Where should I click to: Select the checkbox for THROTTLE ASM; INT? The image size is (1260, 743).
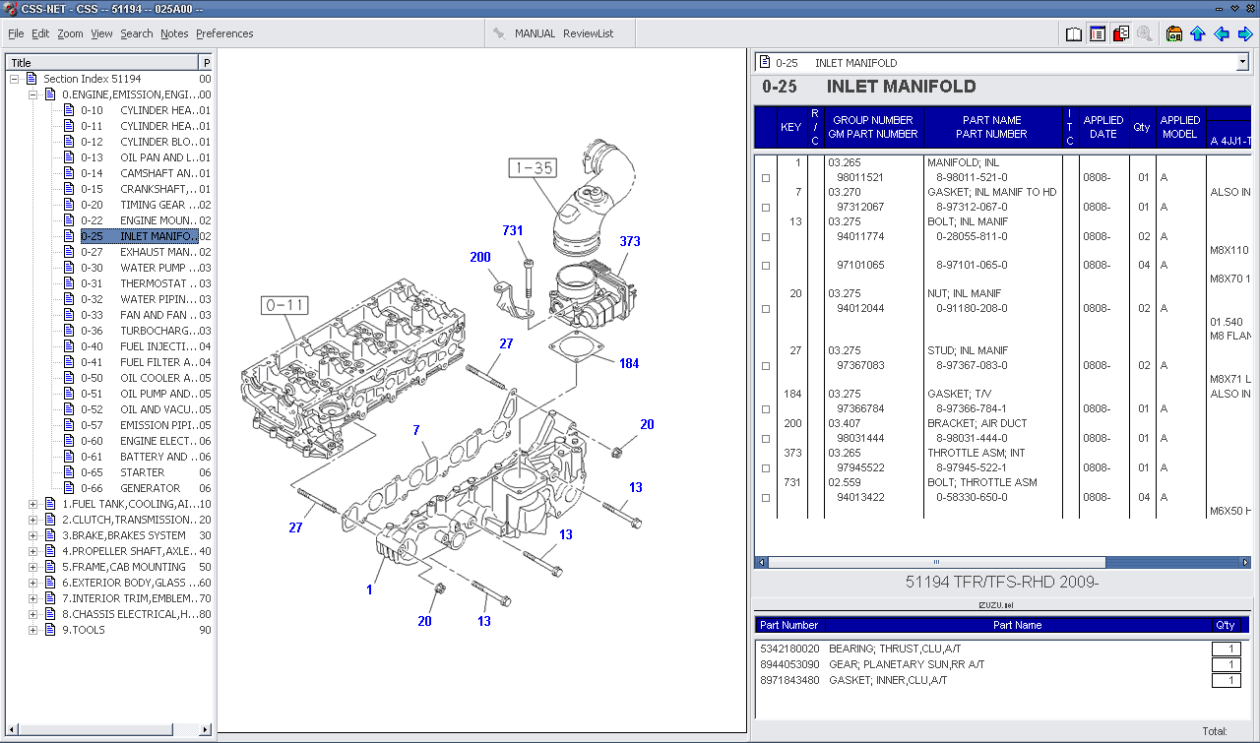click(x=766, y=468)
